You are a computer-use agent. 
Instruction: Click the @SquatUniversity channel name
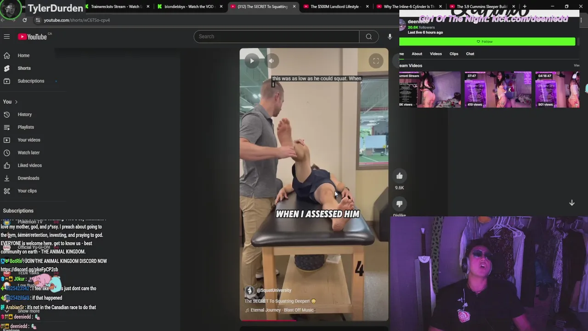click(x=274, y=290)
